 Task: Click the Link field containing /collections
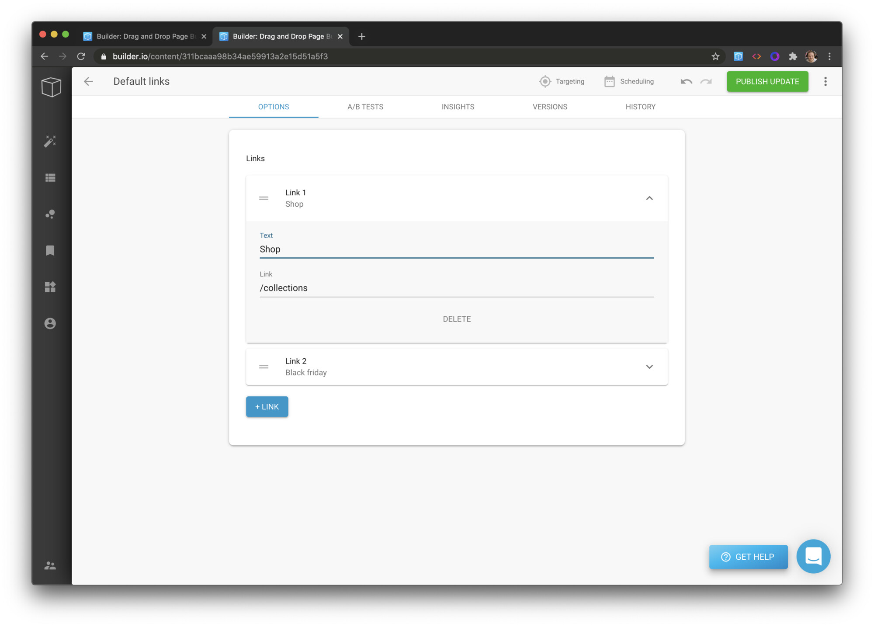click(456, 288)
